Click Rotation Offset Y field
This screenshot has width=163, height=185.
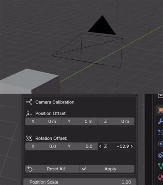pyautogui.click(x=80, y=146)
